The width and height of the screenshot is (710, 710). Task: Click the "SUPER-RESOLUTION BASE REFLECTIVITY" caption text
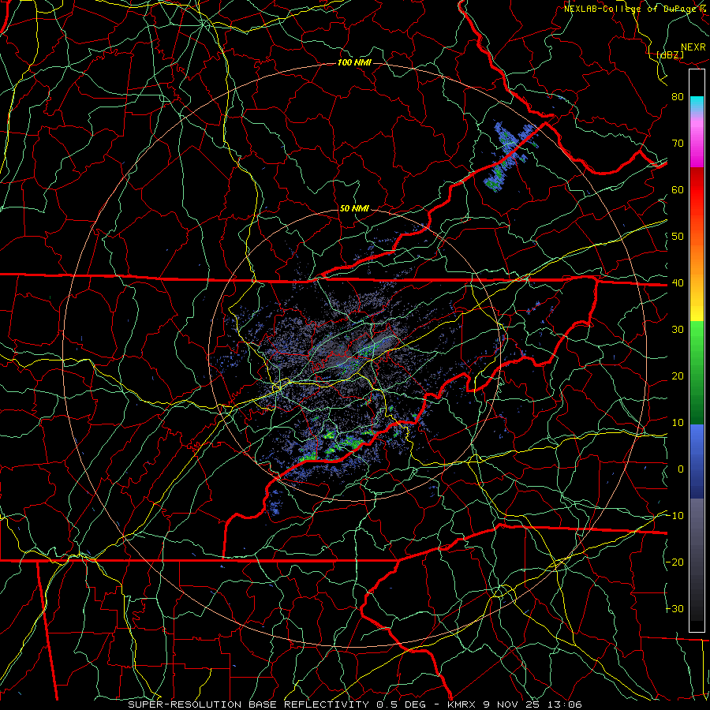(250, 704)
